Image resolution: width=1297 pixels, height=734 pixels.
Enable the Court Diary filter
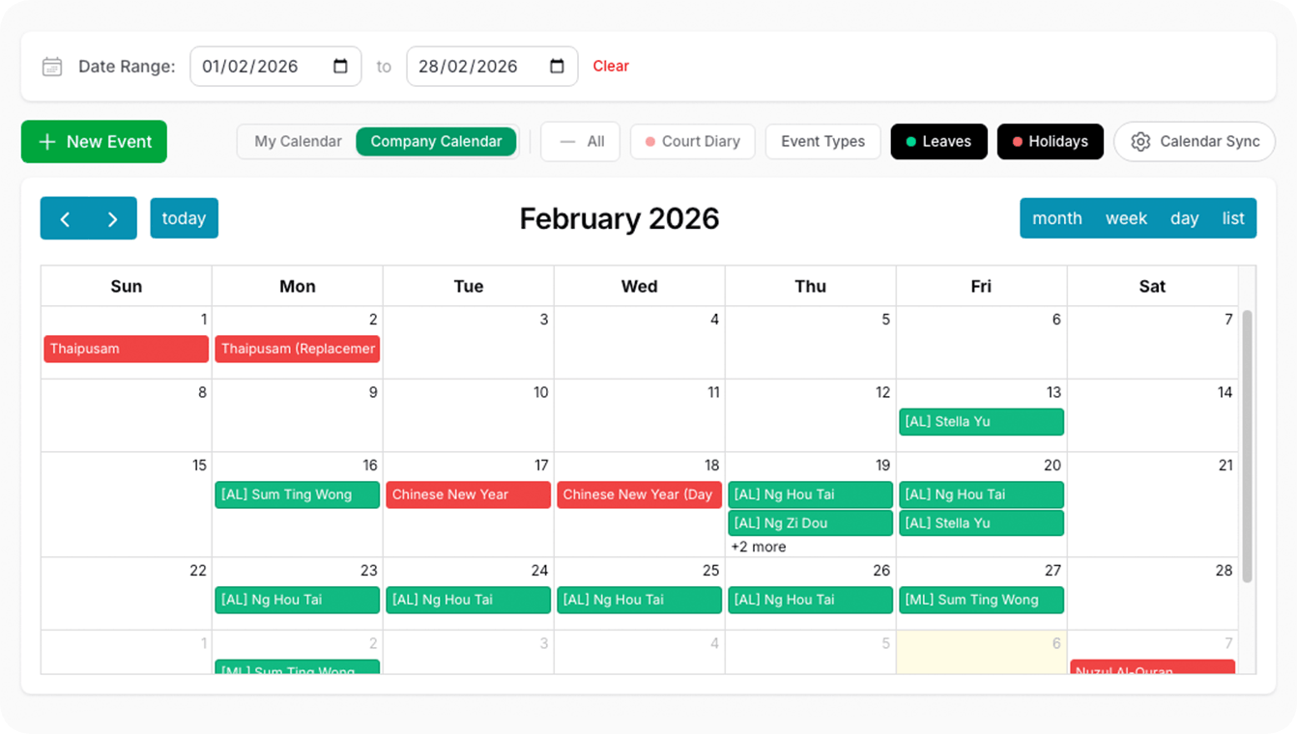pos(692,142)
